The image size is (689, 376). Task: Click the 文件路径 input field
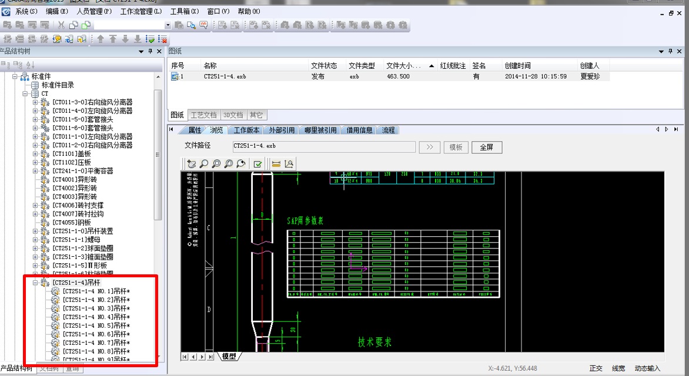(324, 146)
